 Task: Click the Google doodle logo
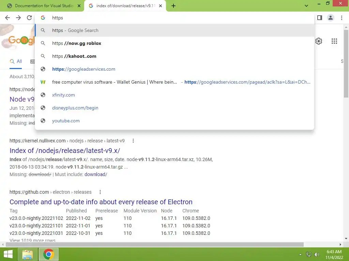(x=18, y=38)
